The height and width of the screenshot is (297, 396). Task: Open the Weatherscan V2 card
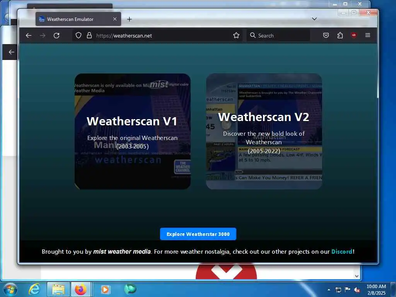[264, 131]
